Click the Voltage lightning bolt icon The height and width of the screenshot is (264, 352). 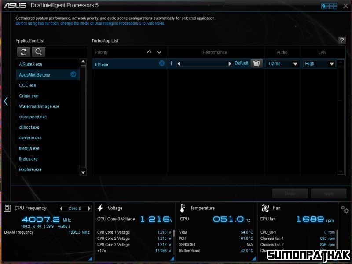pos(100,208)
